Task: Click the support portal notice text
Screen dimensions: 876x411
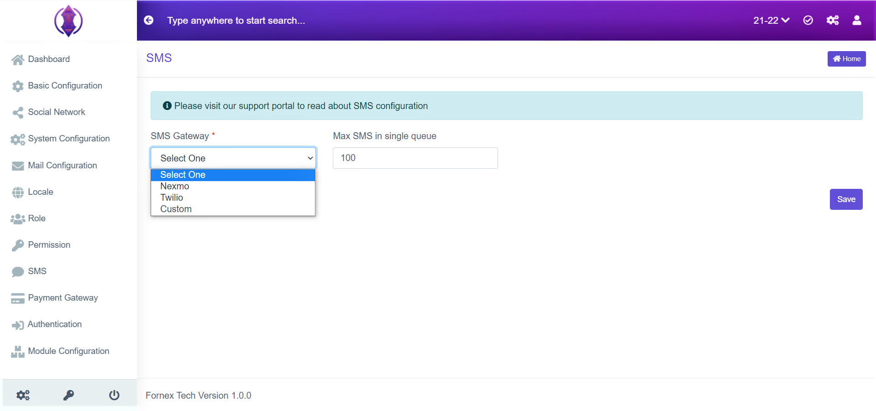Action: click(301, 106)
